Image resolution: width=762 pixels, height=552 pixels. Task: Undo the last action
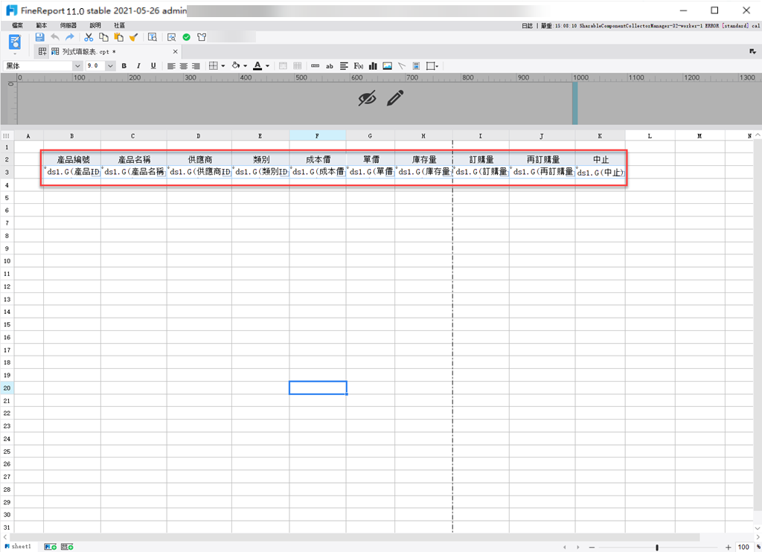point(55,37)
